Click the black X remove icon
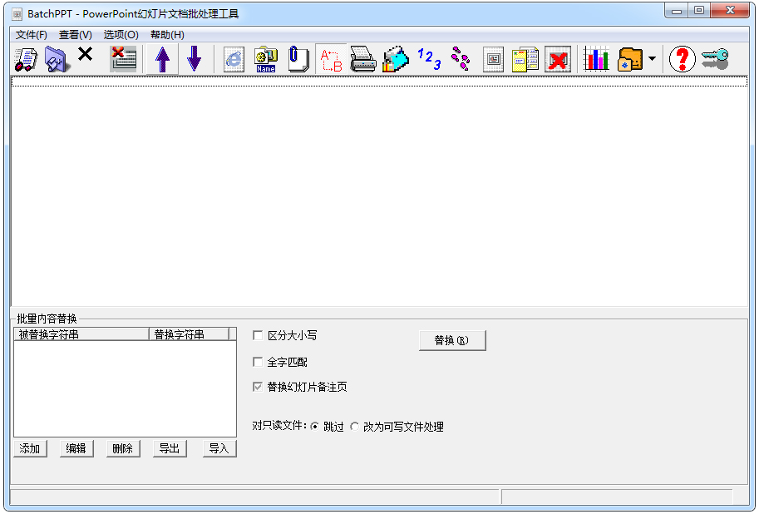 click(85, 54)
